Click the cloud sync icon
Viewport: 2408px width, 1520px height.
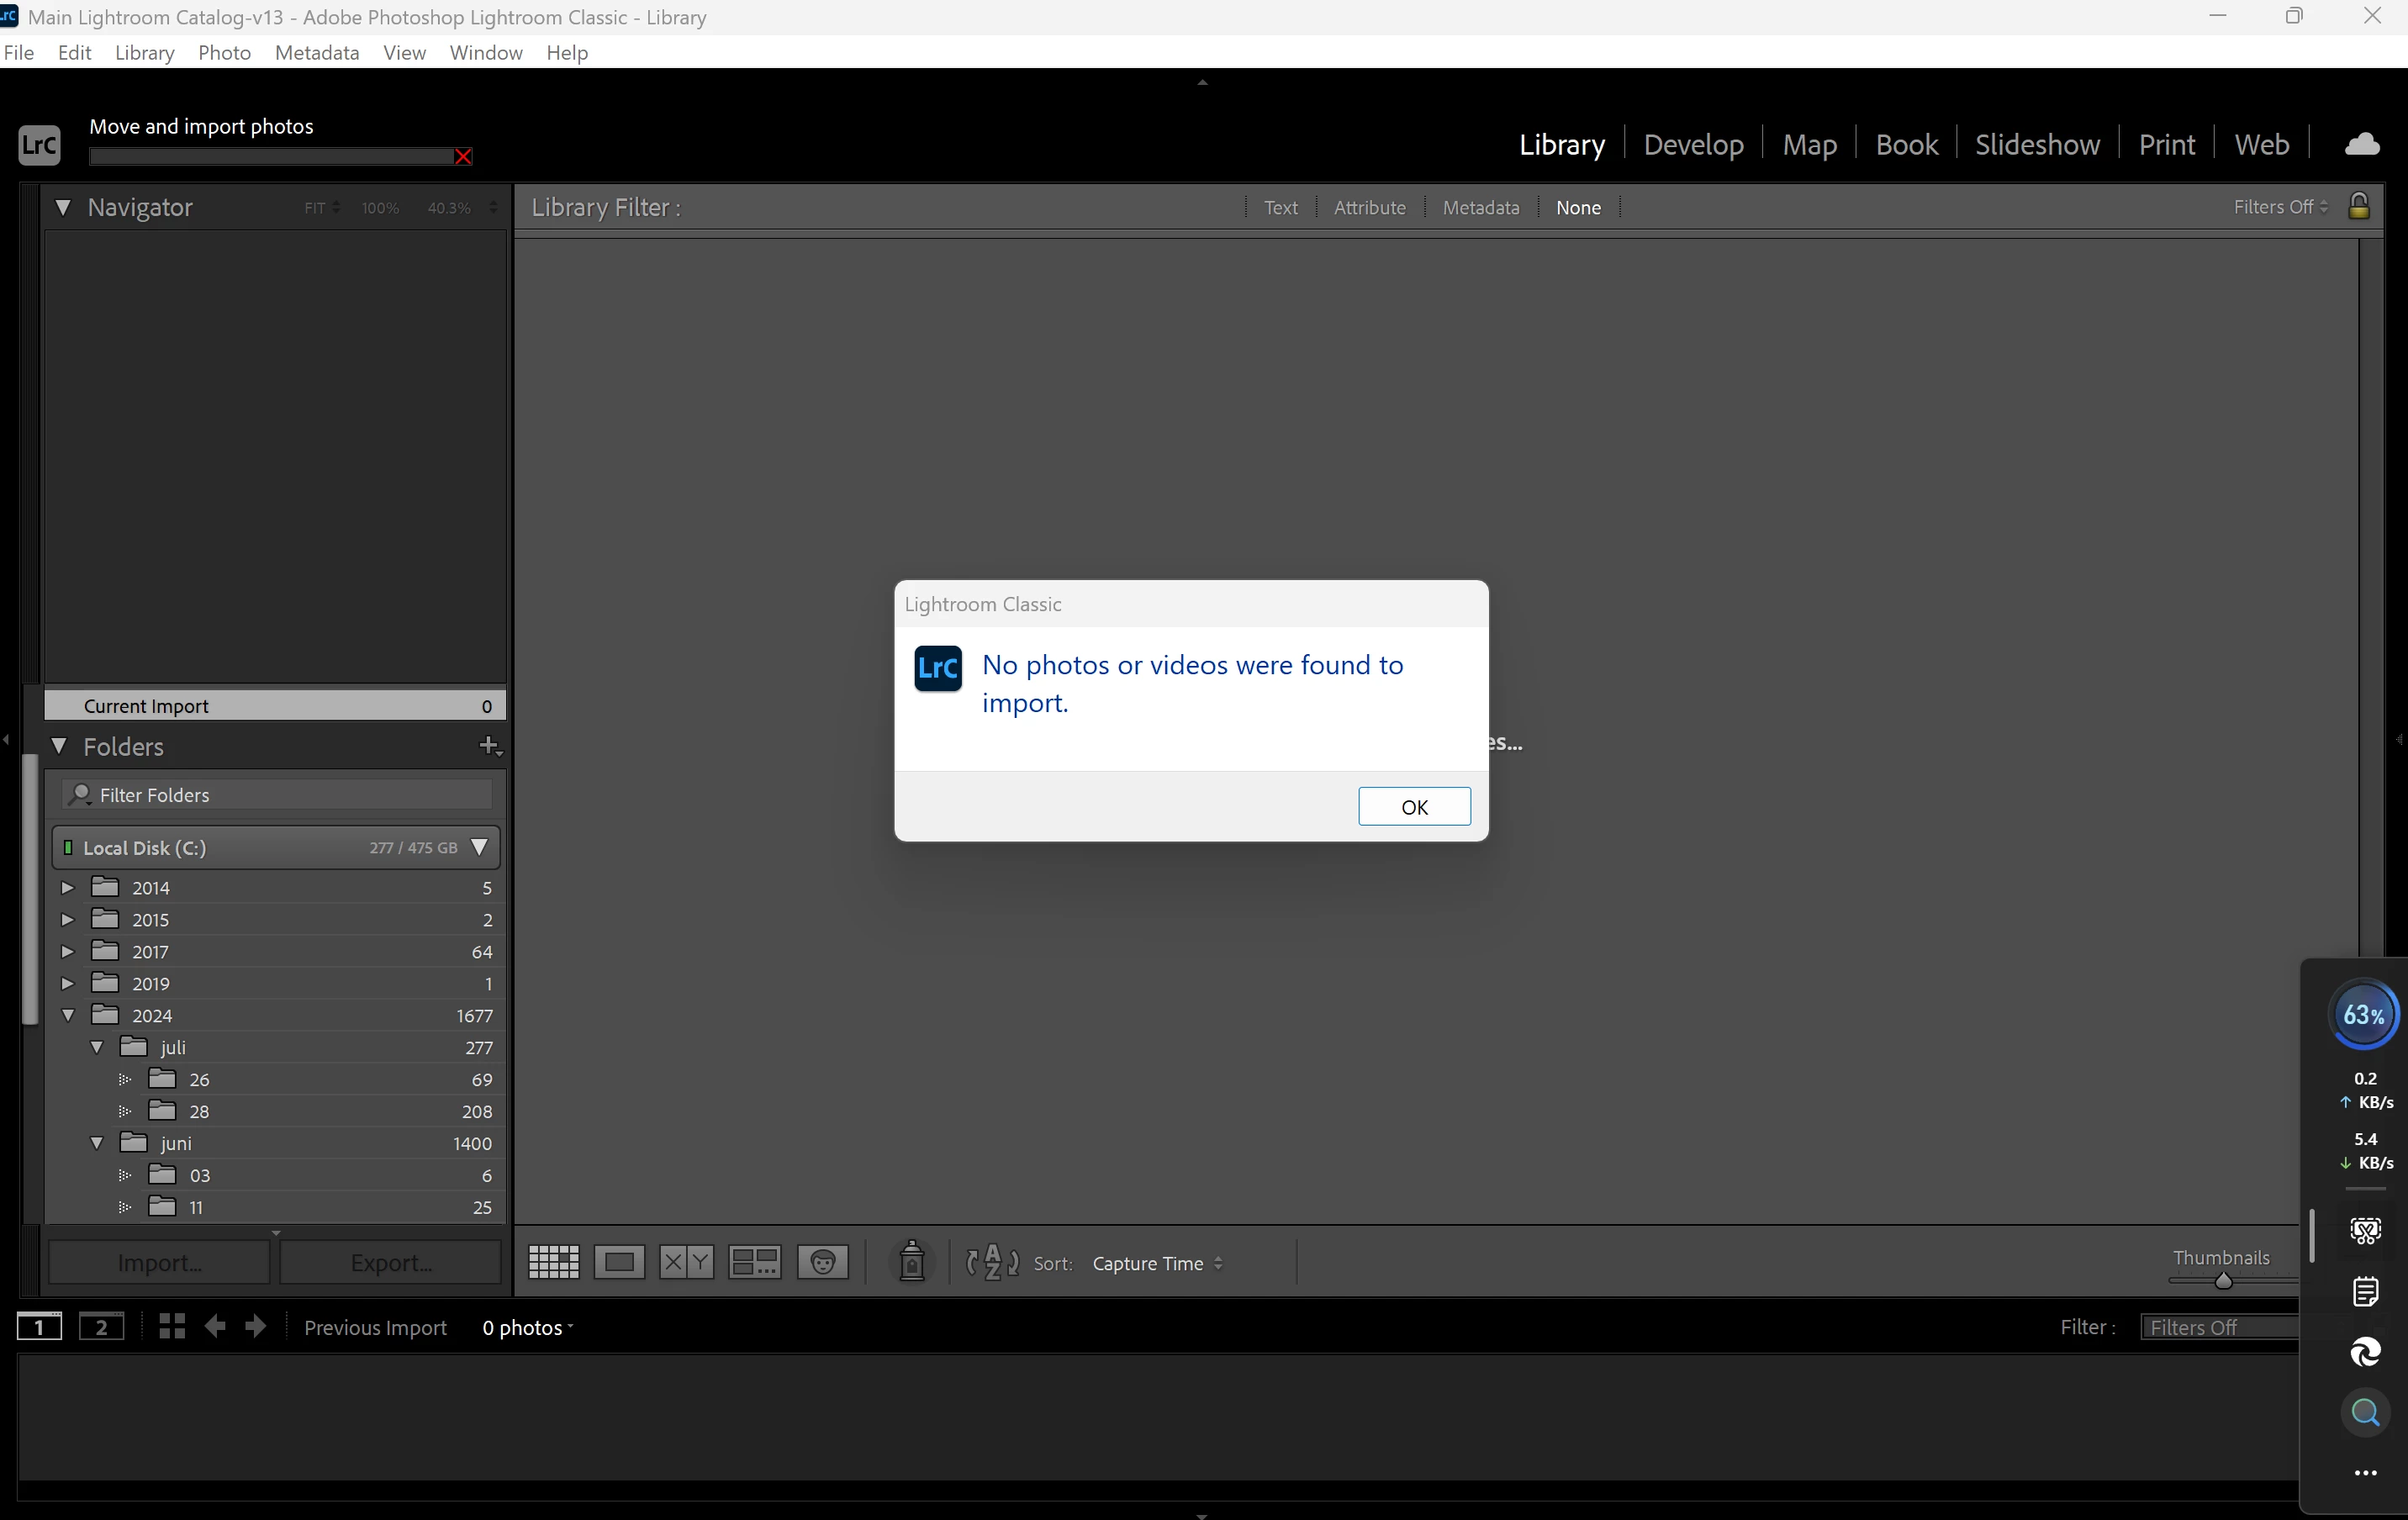tap(2362, 144)
